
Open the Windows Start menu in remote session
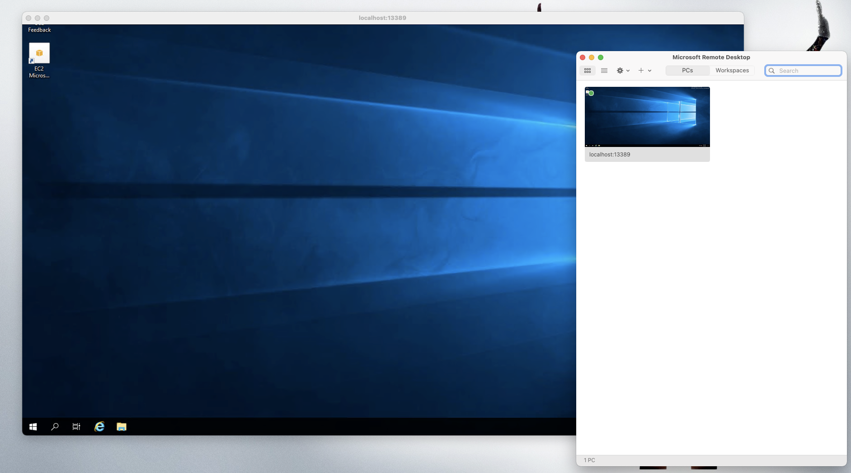click(x=33, y=427)
